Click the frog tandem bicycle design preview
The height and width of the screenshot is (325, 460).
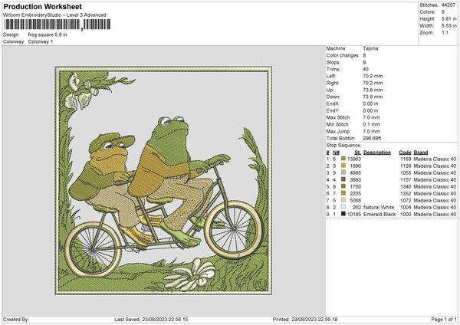pos(164,180)
